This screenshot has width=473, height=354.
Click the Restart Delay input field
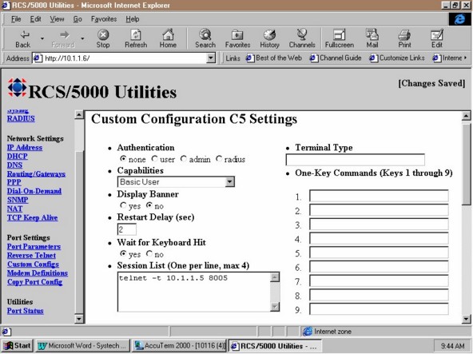(127, 229)
